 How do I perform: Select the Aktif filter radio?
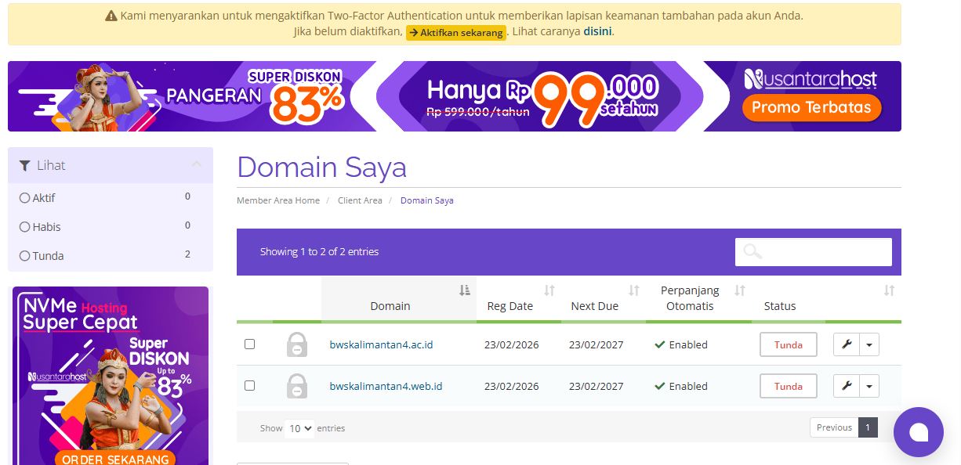(24, 198)
